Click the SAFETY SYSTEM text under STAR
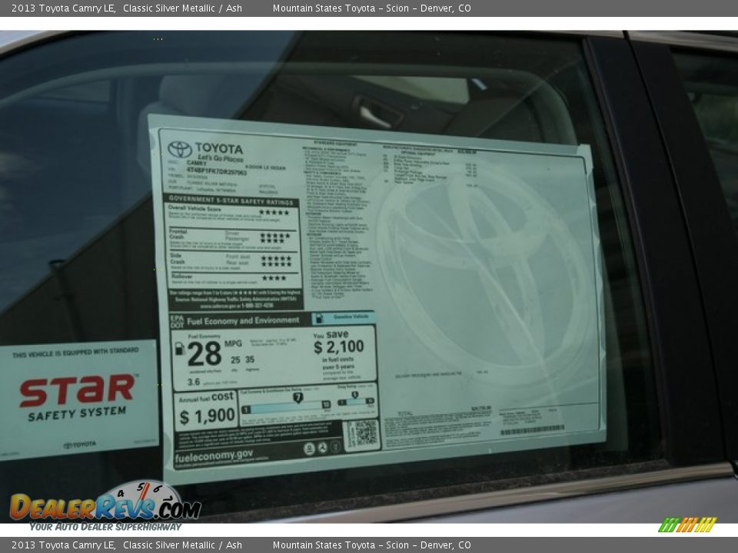Screen dimensions: 738x553 tap(77, 413)
